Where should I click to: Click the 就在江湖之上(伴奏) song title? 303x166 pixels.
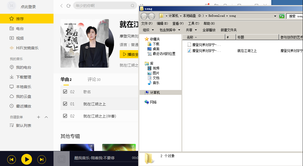click(x=99, y=116)
